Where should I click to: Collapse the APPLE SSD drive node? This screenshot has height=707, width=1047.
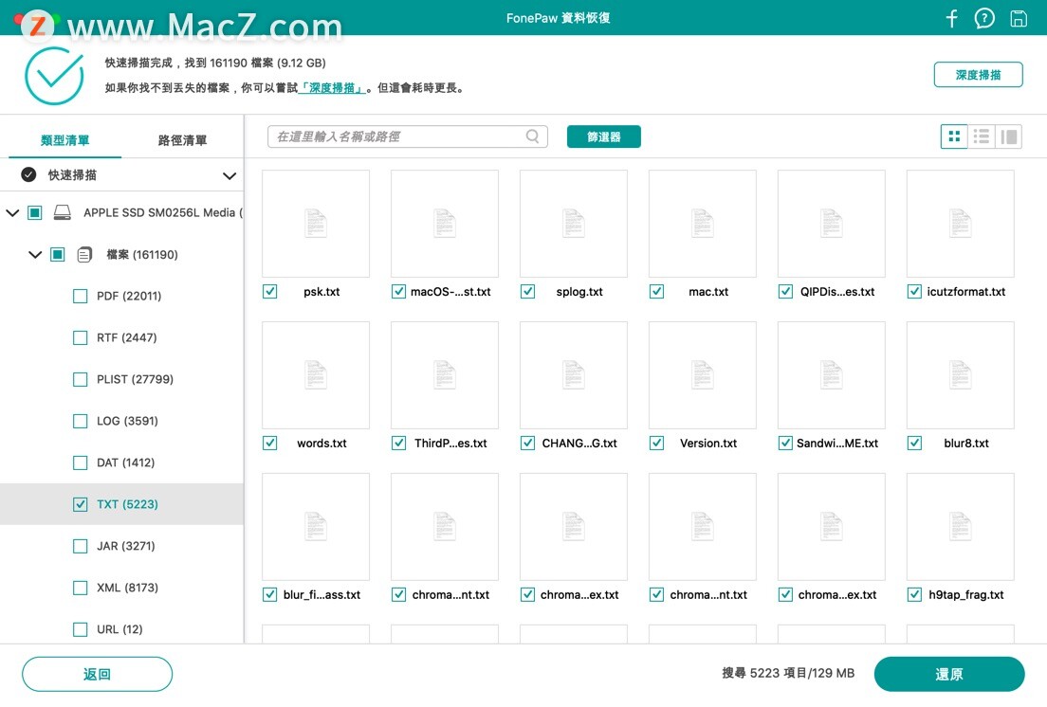(x=12, y=213)
